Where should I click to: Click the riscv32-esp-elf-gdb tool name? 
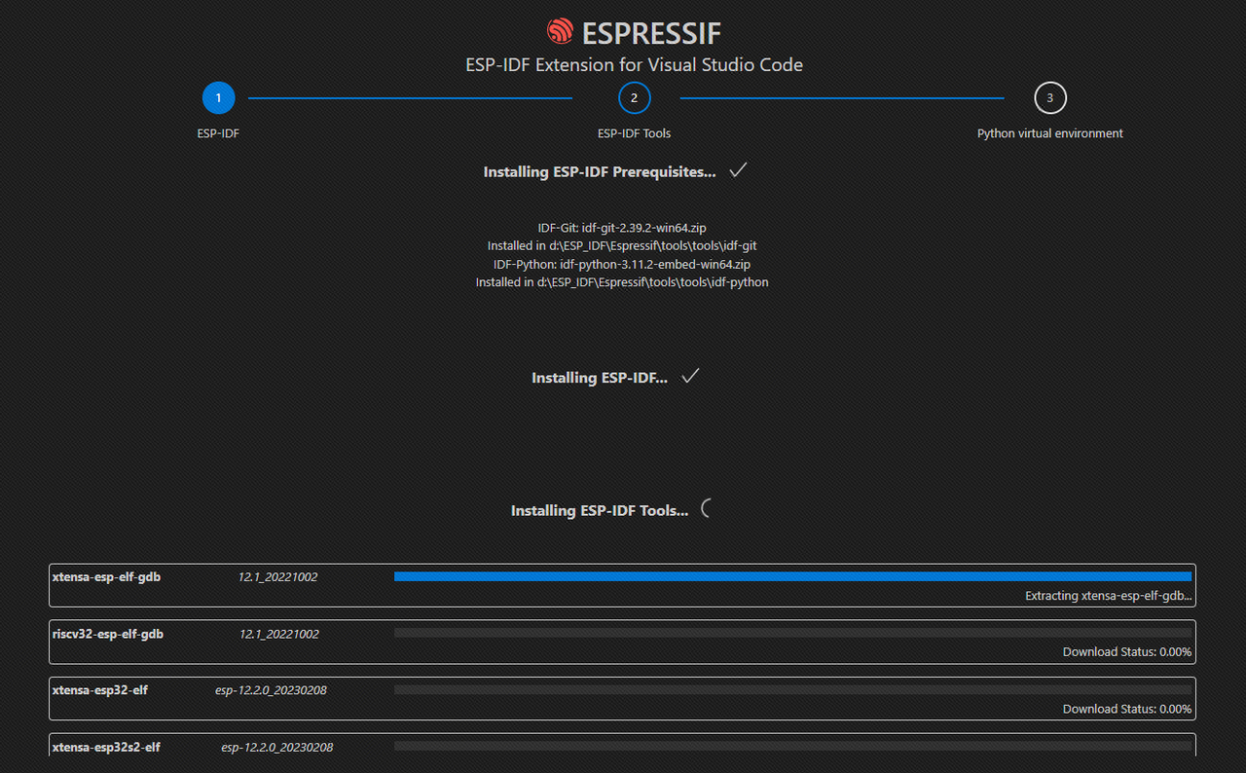(107, 634)
